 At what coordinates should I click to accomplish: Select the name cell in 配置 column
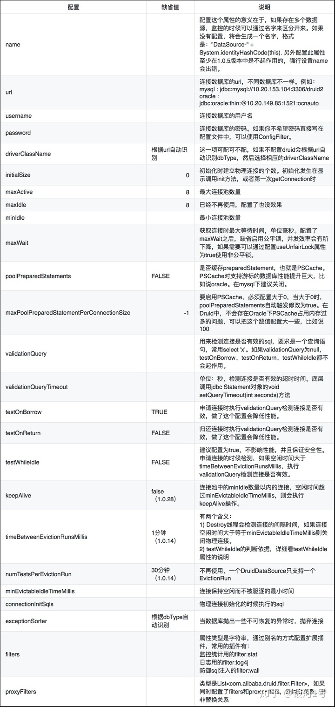73,45
